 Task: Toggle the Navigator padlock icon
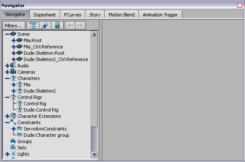[57, 25]
